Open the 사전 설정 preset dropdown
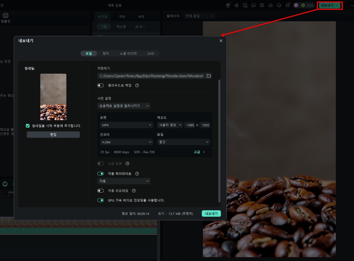 (x=124, y=106)
